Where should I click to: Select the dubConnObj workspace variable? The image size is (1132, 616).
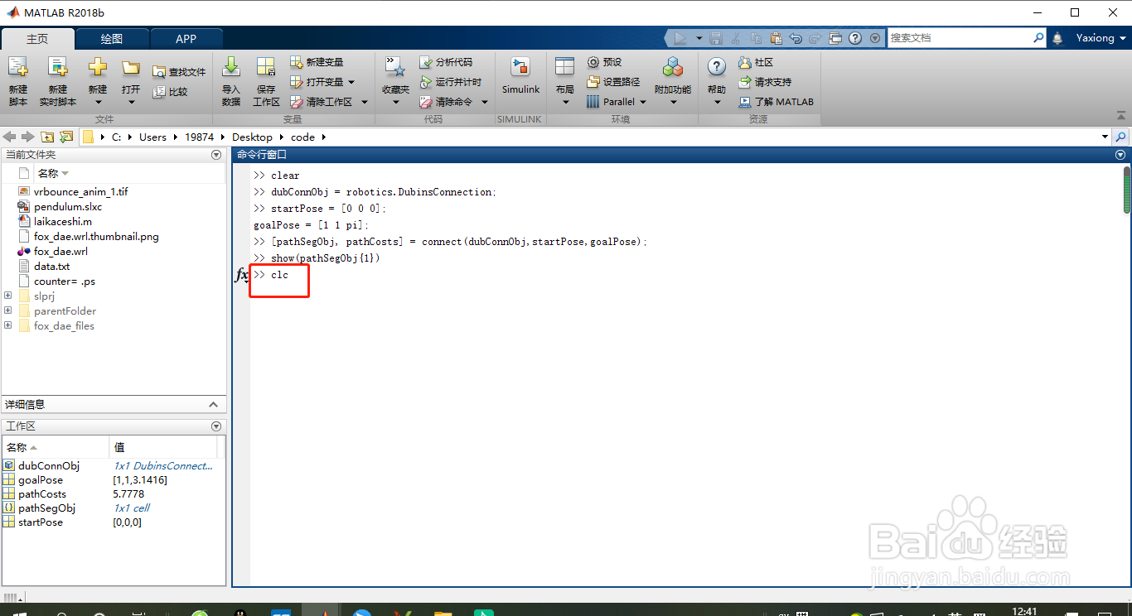[49, 465]
